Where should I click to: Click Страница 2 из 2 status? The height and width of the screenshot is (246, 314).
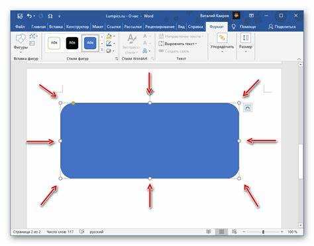(x=27, y=231)
